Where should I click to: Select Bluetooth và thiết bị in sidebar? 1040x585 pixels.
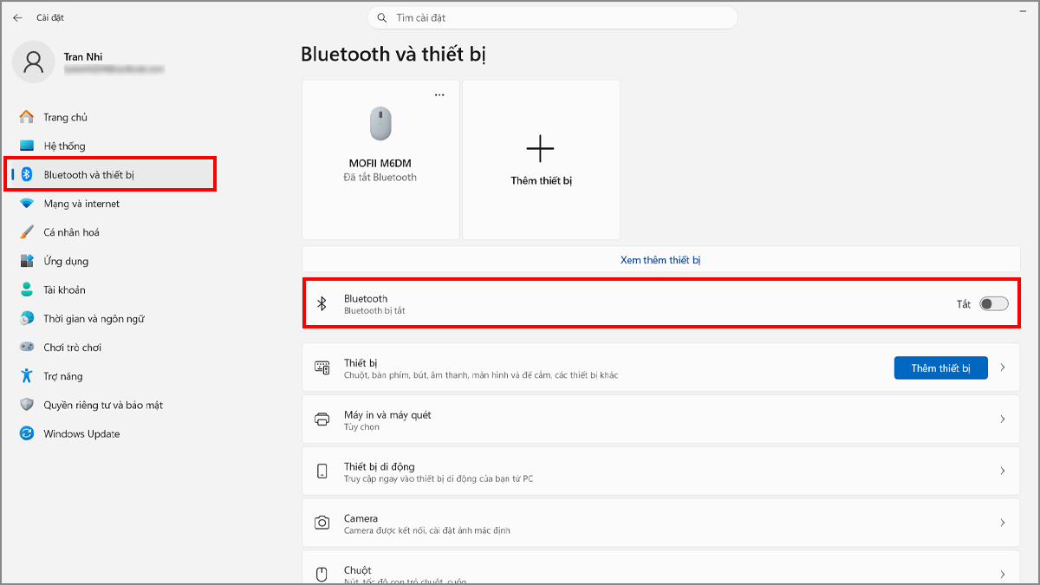point(111,174)
